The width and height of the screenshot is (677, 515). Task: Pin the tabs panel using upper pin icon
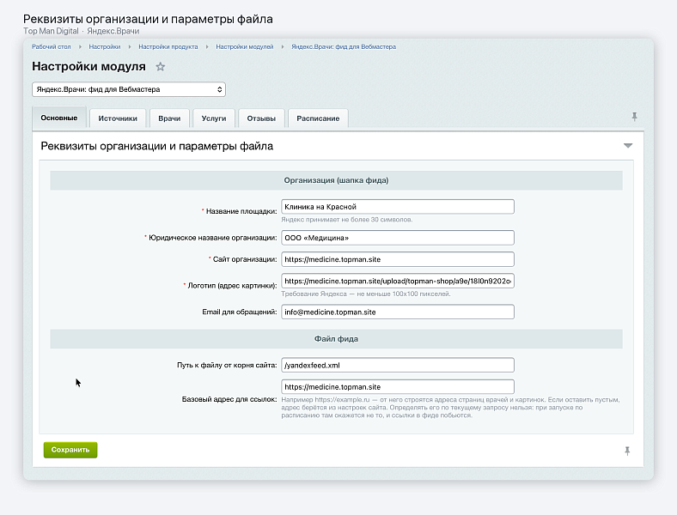click(634, 117)
